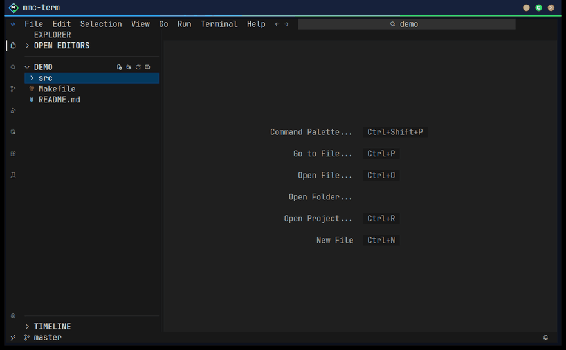Click the demo command center search box
Screen dimensions: 566x350
(x=406, y=24)
